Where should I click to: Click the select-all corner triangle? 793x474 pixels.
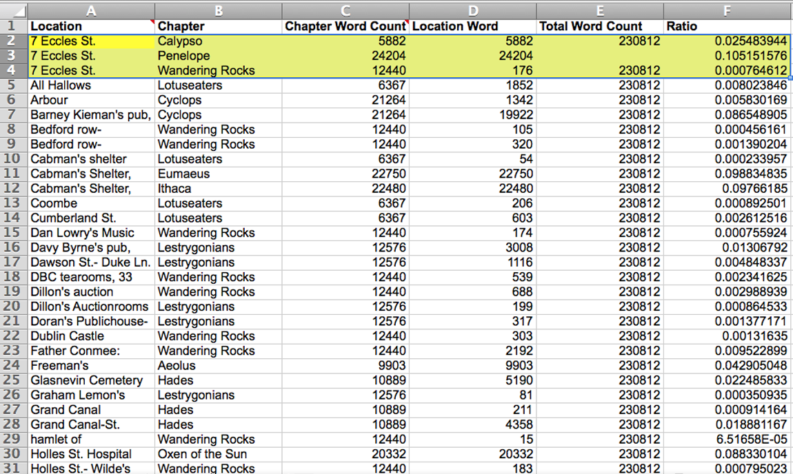14,10
